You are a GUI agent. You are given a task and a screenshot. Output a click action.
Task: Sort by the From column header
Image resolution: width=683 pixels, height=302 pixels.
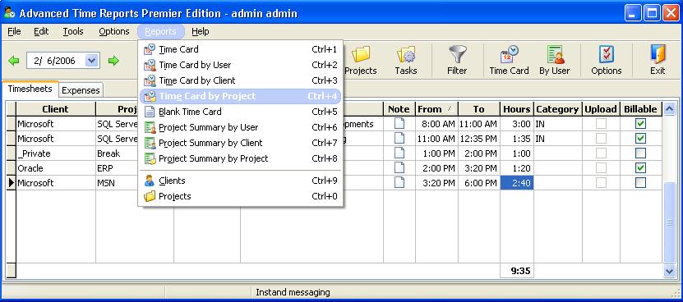click(x=436, y=109)
